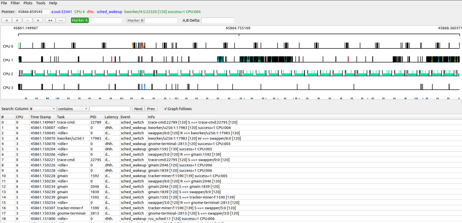The height and width of the screenshot is (223, 462).
Task: Select the green Marker A button
Action: point(80,20)
